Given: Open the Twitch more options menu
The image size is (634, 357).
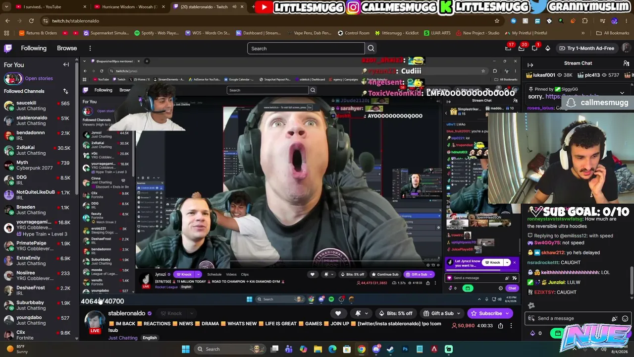Looking at the screenshot, I should (90, 48).
